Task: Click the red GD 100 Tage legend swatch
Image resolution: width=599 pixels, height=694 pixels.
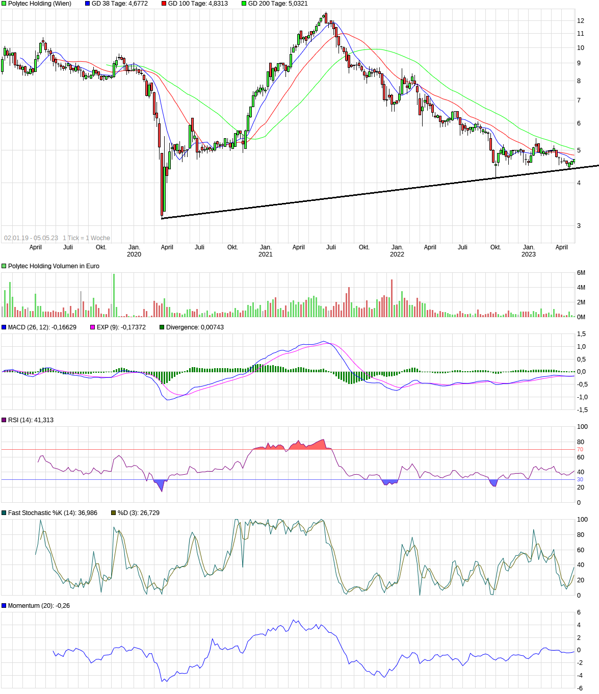Action: click(x=164, y=4)
